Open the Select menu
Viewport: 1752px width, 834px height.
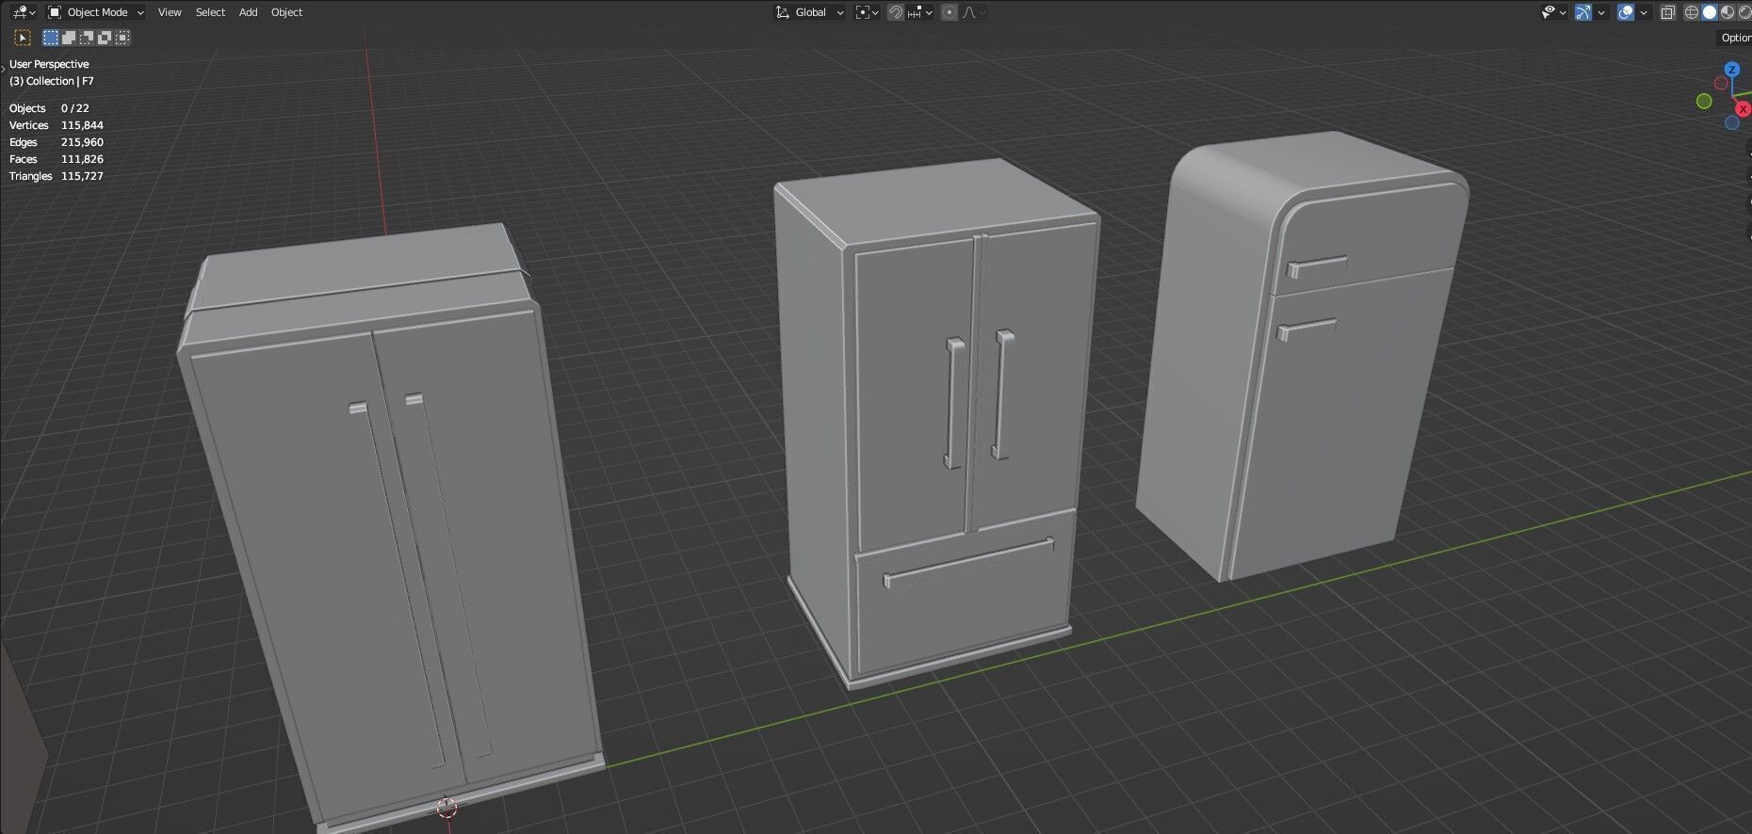tap(210, 12)
